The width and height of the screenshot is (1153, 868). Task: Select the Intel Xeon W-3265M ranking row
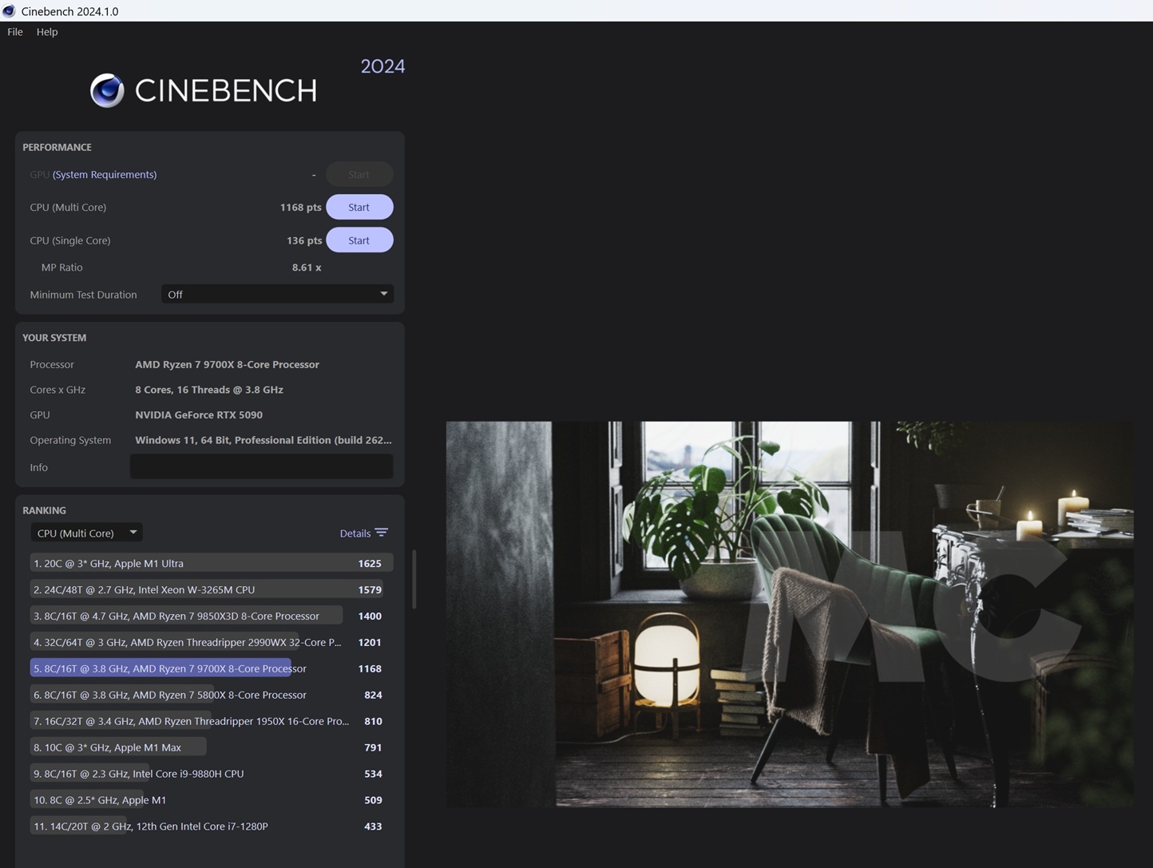pyautogui.click(x=208, y=589)
